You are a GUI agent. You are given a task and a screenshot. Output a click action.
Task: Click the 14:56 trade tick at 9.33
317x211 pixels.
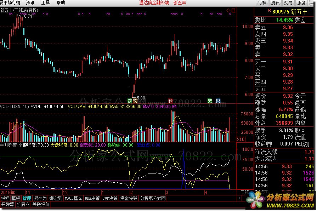(x=284, y=166)
